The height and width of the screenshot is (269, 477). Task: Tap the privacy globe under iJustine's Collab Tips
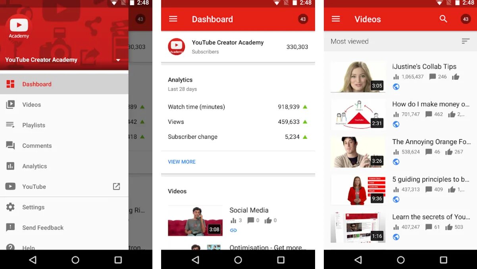[396, 86]
